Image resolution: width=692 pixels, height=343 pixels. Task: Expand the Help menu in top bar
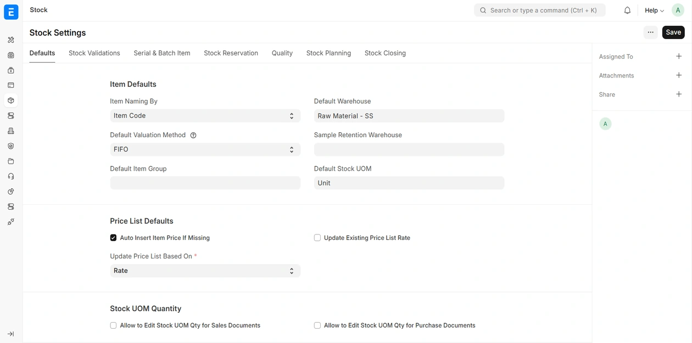pyautogui.click(x=654, y=10)
